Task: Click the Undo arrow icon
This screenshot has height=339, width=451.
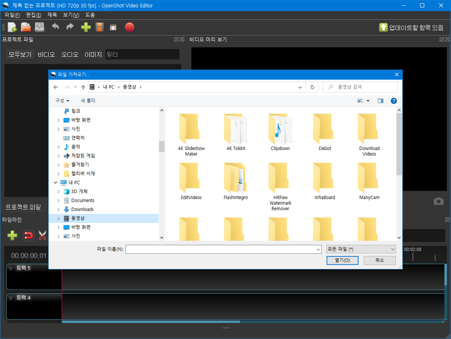Action: [55, 27]
